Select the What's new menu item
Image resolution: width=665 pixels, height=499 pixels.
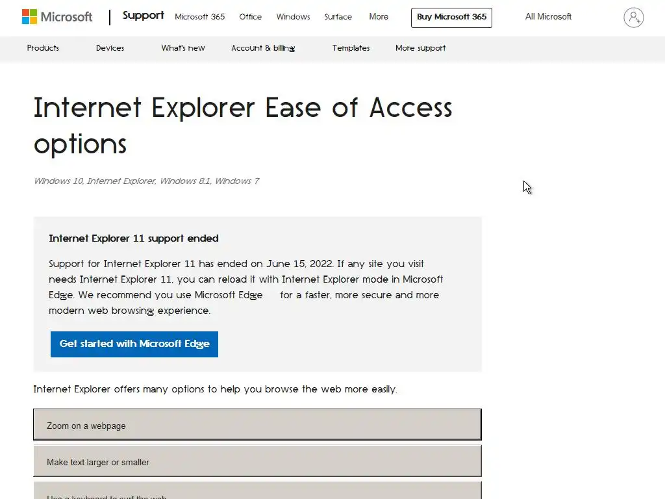point(183,48)
